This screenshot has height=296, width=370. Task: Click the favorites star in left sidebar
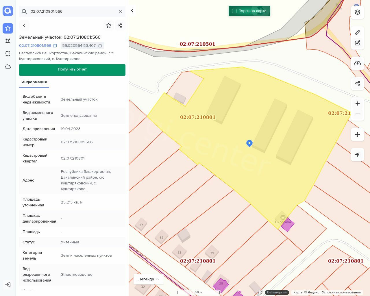8,28
